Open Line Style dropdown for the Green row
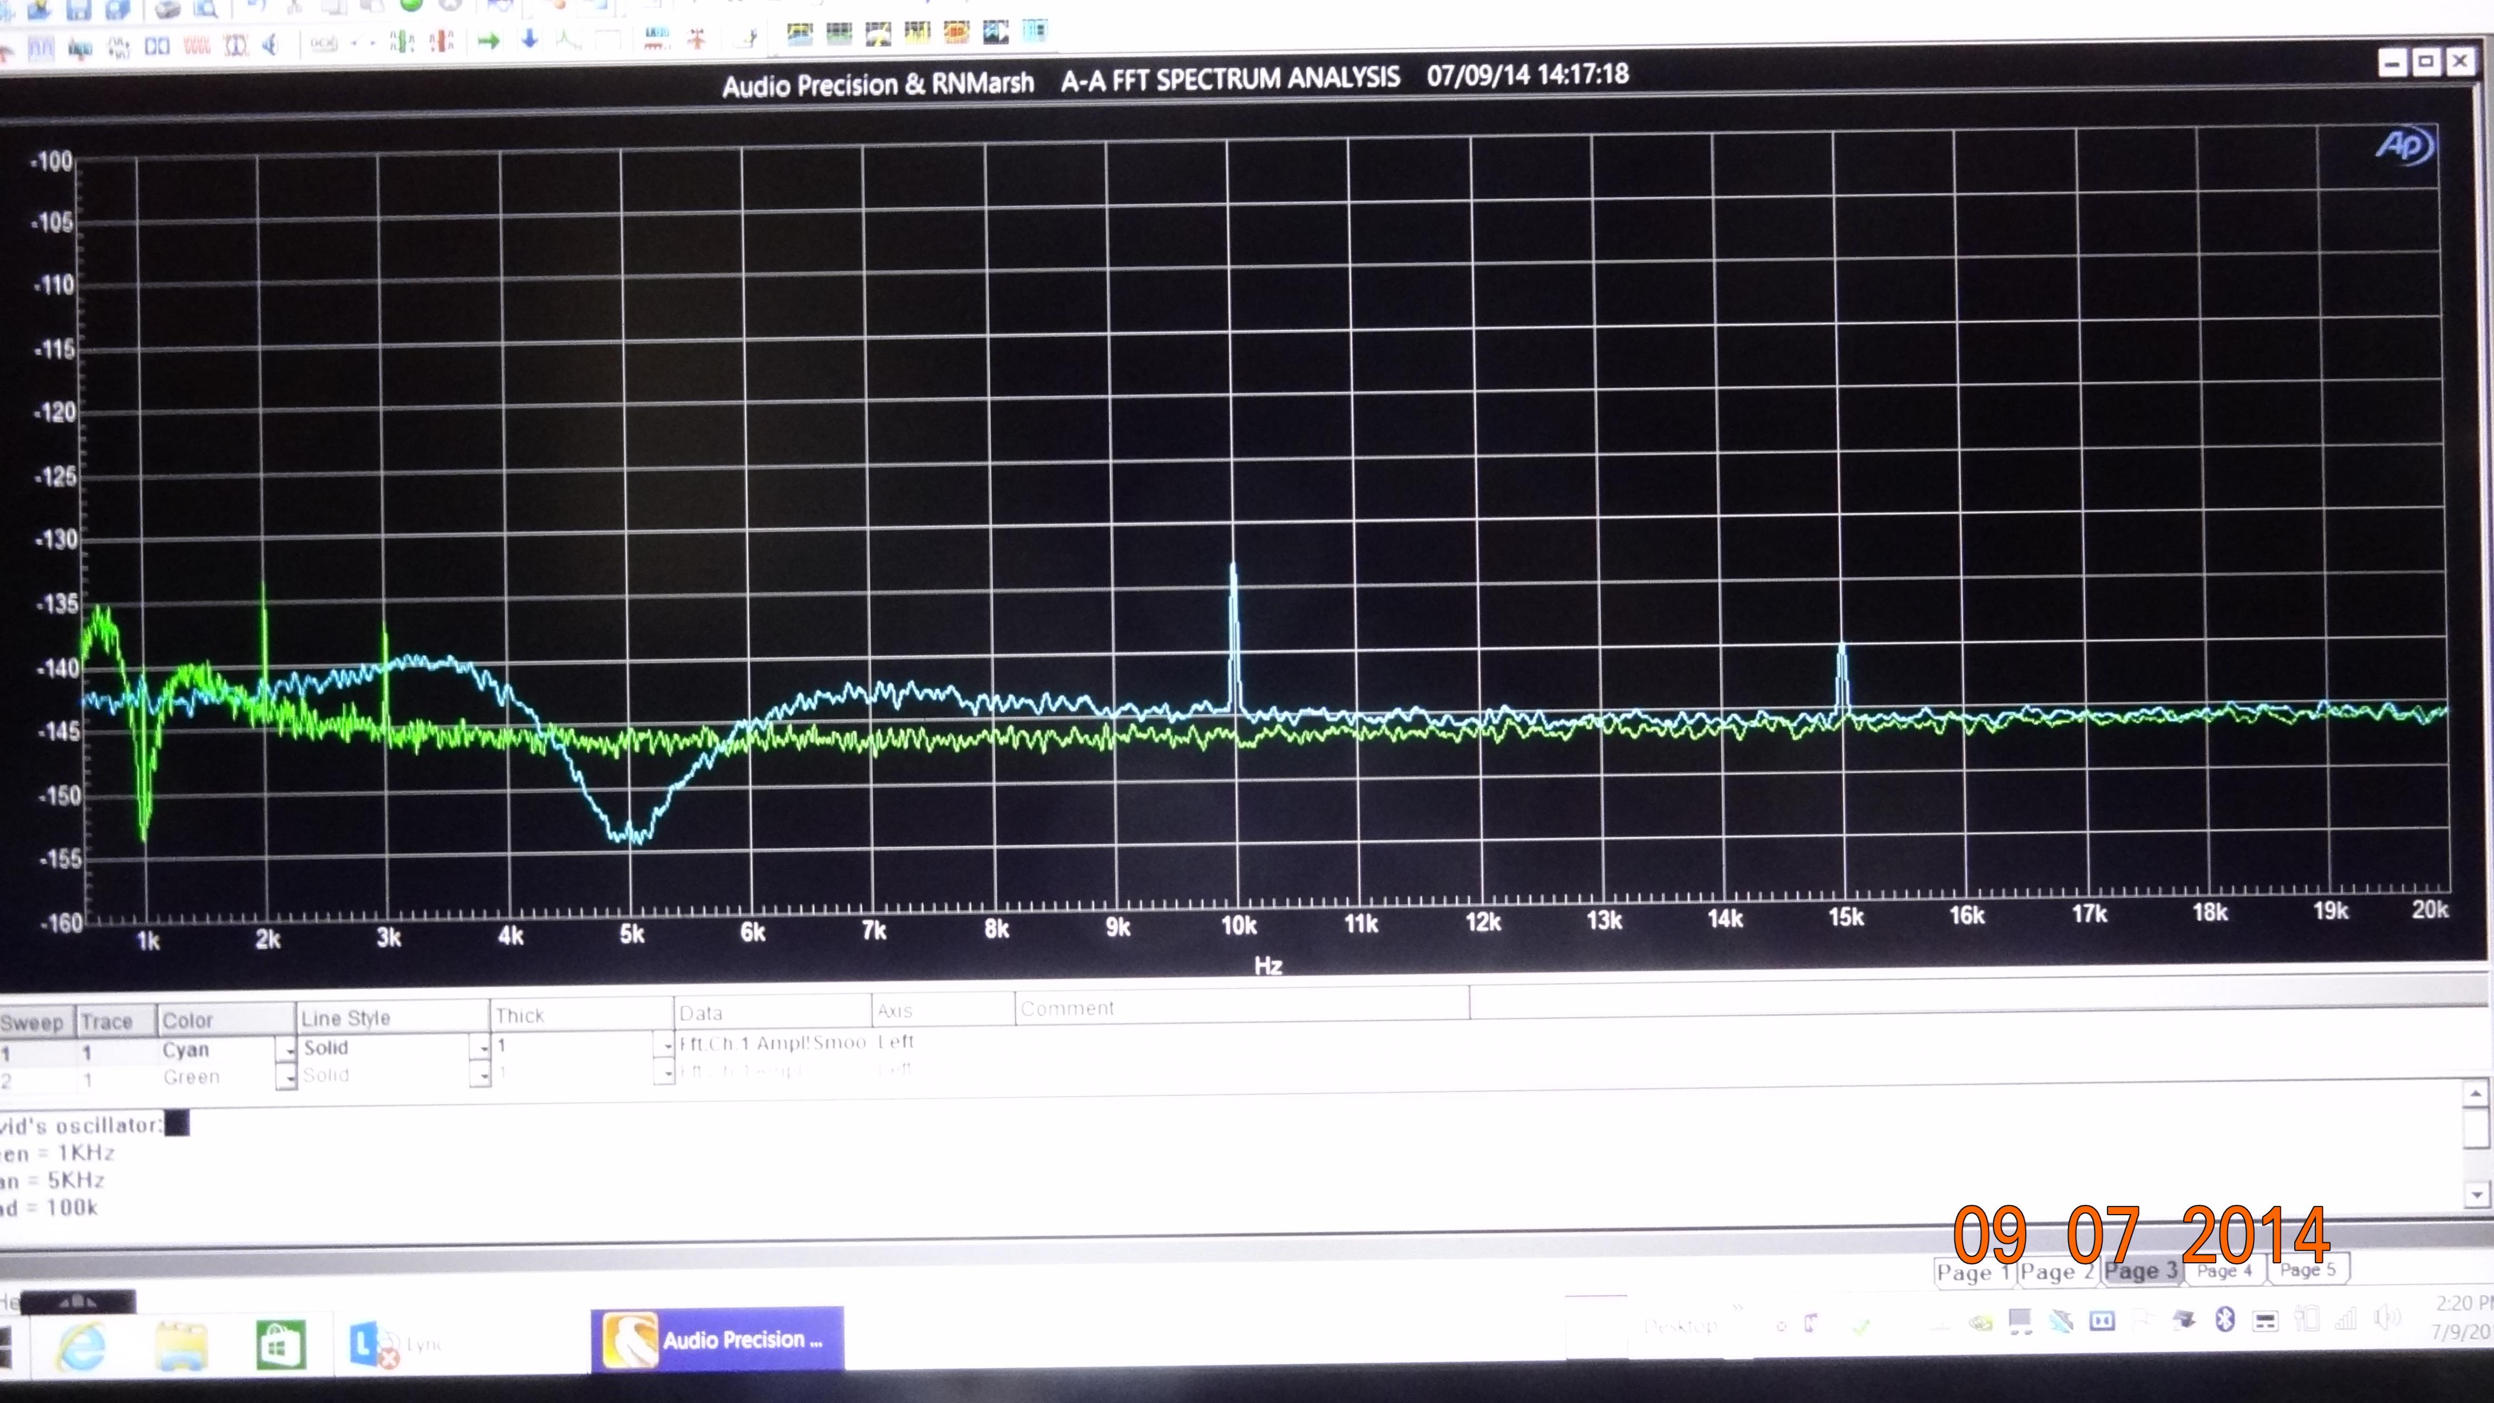 (480, 1075)
